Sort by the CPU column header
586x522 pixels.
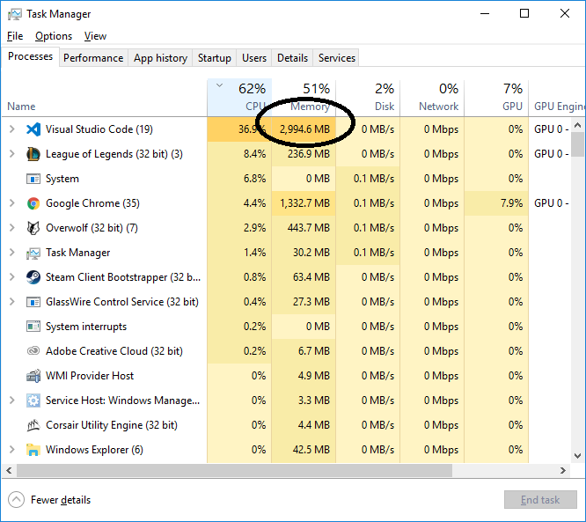[239, 98]
